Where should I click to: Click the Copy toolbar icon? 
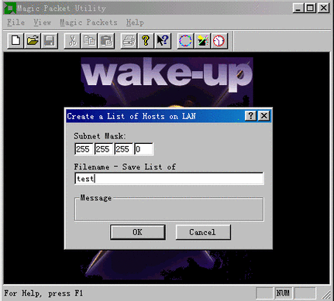89,41
